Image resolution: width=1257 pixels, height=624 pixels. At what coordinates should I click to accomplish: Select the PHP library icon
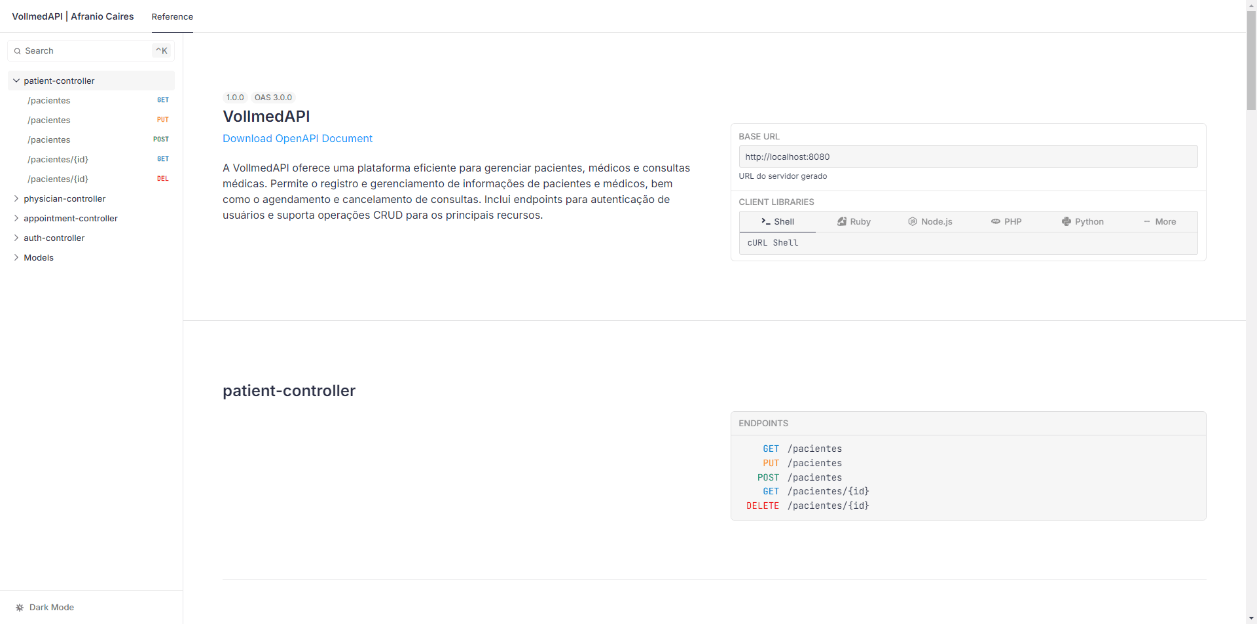tap(996, 222)
